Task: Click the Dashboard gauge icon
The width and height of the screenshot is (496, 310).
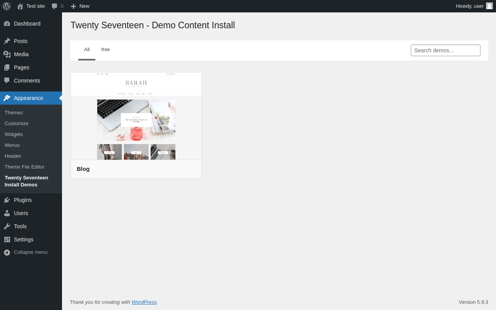Action: [7, 24]
